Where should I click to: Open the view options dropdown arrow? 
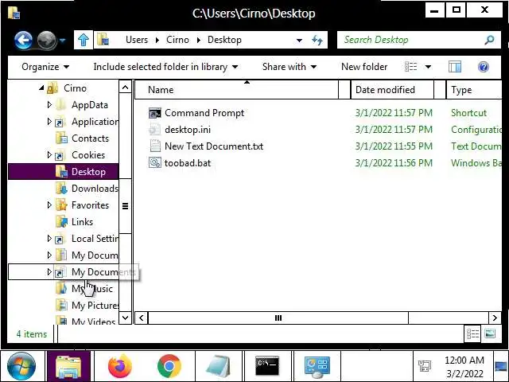click(428, 67)
